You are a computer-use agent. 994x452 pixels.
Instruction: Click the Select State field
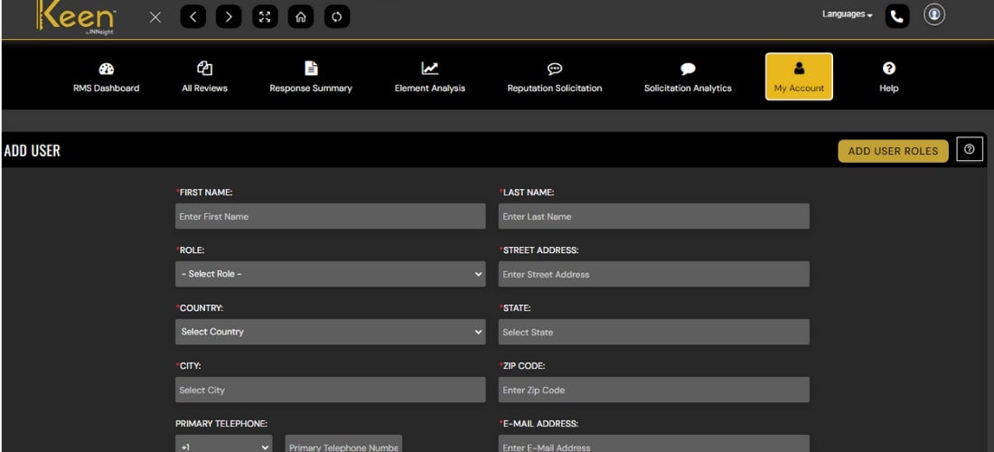tap(653, 332)
